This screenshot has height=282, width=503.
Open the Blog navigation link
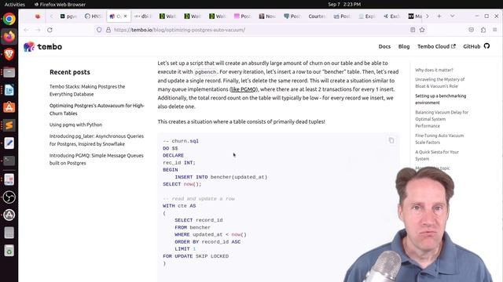(404, 46)
